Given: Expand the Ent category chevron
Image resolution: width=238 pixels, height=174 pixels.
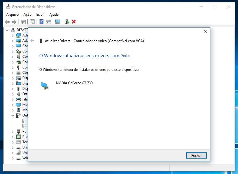Looking at the screenshot, I should (12, 94).
